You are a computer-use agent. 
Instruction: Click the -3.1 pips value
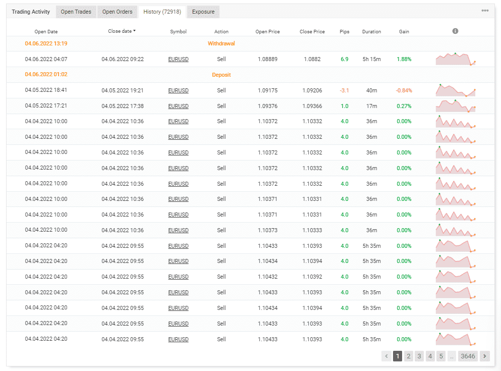[345, 90]
